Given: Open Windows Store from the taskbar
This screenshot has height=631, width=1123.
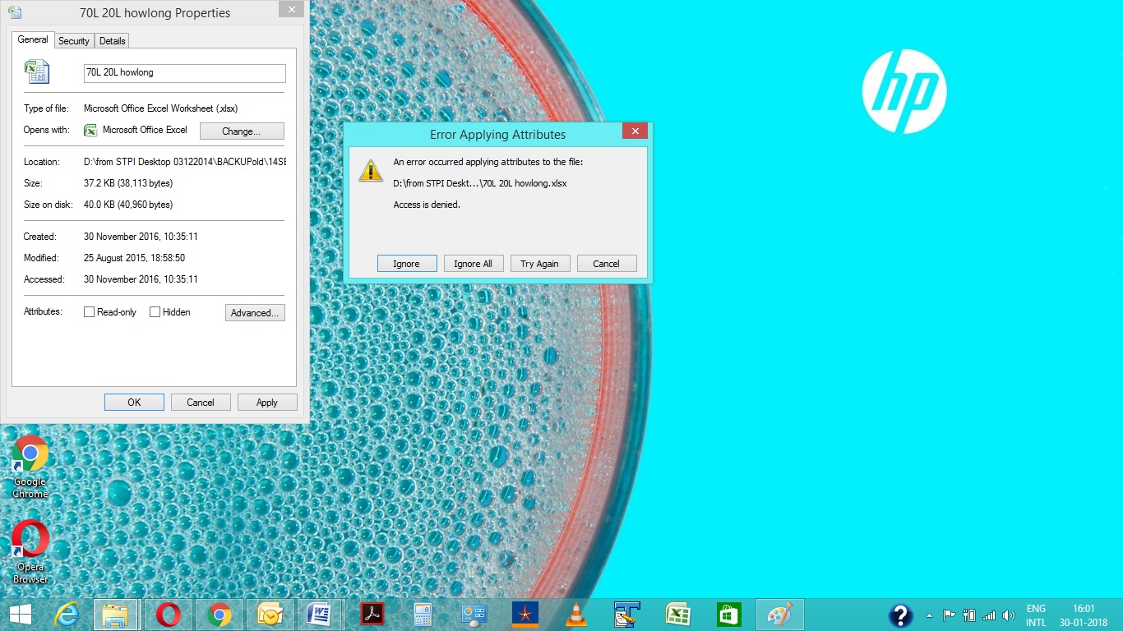Looking at the screenshot, I should click(x=729, y=615).
